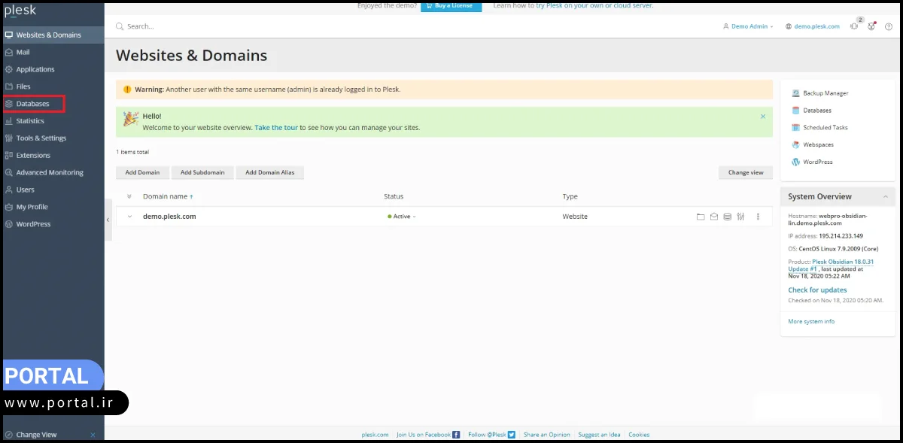903x443 pixels.
Task: Click the help question mark icon
Action: pyautogui.click(x=889, y=26)
